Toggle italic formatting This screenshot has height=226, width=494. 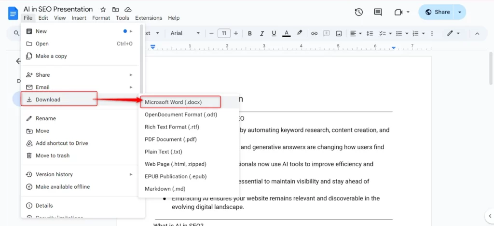pos(262,33)
